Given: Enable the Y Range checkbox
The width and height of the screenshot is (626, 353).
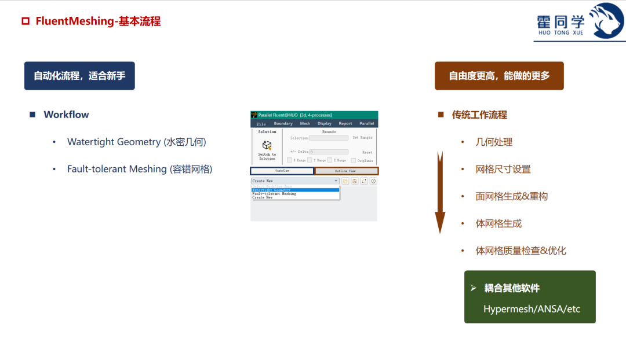Looking at the screenshot, I should pyautogui.click(x=310, y=160).
